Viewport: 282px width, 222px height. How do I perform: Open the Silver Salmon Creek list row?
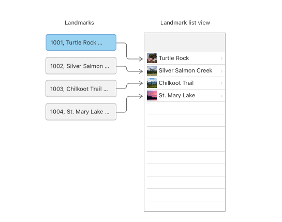[185, 71]
